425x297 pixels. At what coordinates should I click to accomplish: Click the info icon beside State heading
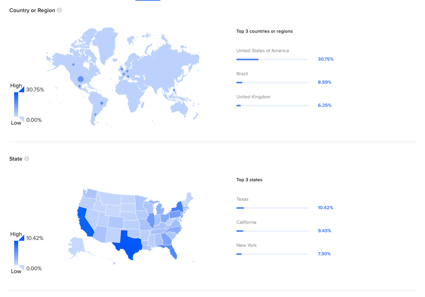[27, 159]
